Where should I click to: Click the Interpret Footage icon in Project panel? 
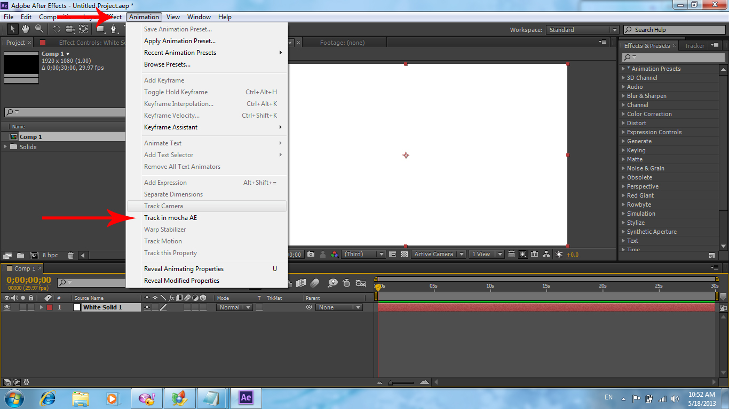click(x=7, y=255)
